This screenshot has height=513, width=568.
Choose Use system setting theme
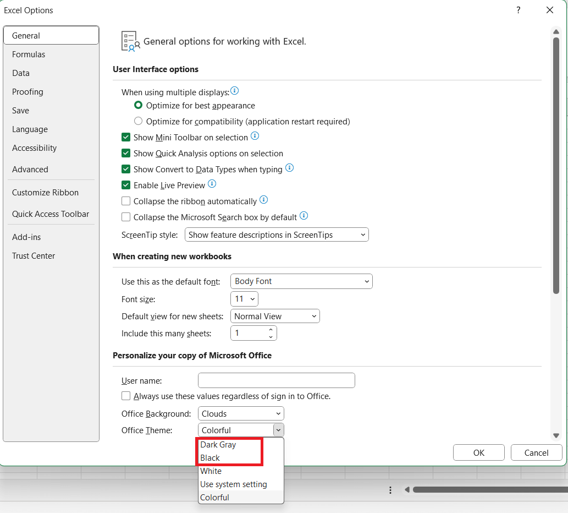click(x=241, y=484)
